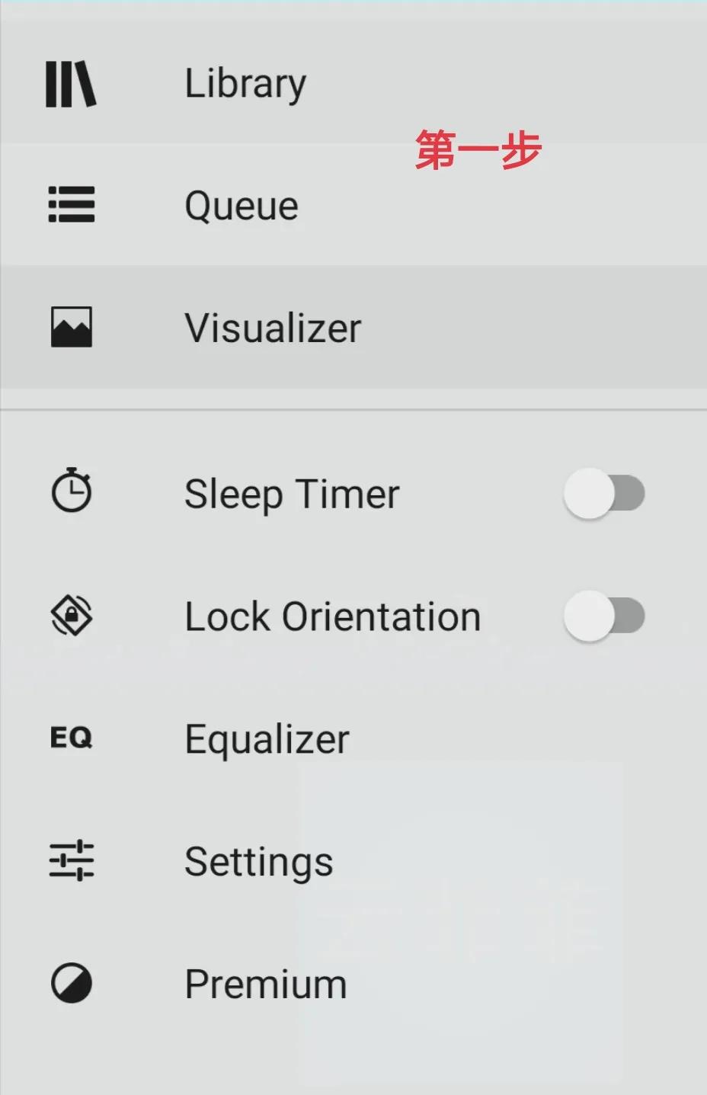This screenshot has height=1095, width=707.
Task: Open the Library menu entry
Action: (245, 84)
